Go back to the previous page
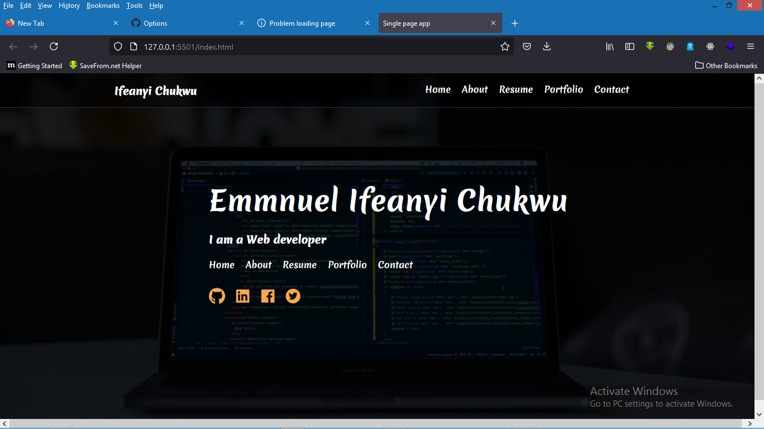The height and width of the screenshot is (429, 764). 13,46
